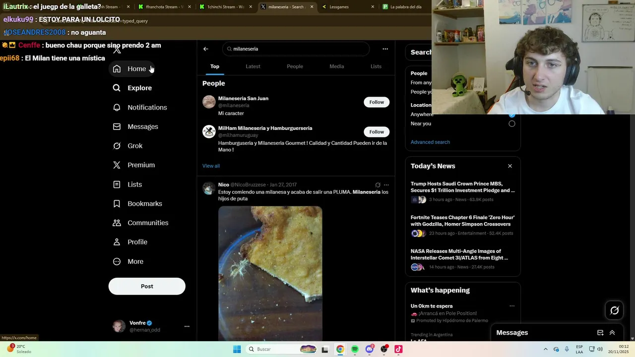Click the Grok icon on Nico's post
Viewport: 635px width, 357px height.
click(x=378, y=185)
